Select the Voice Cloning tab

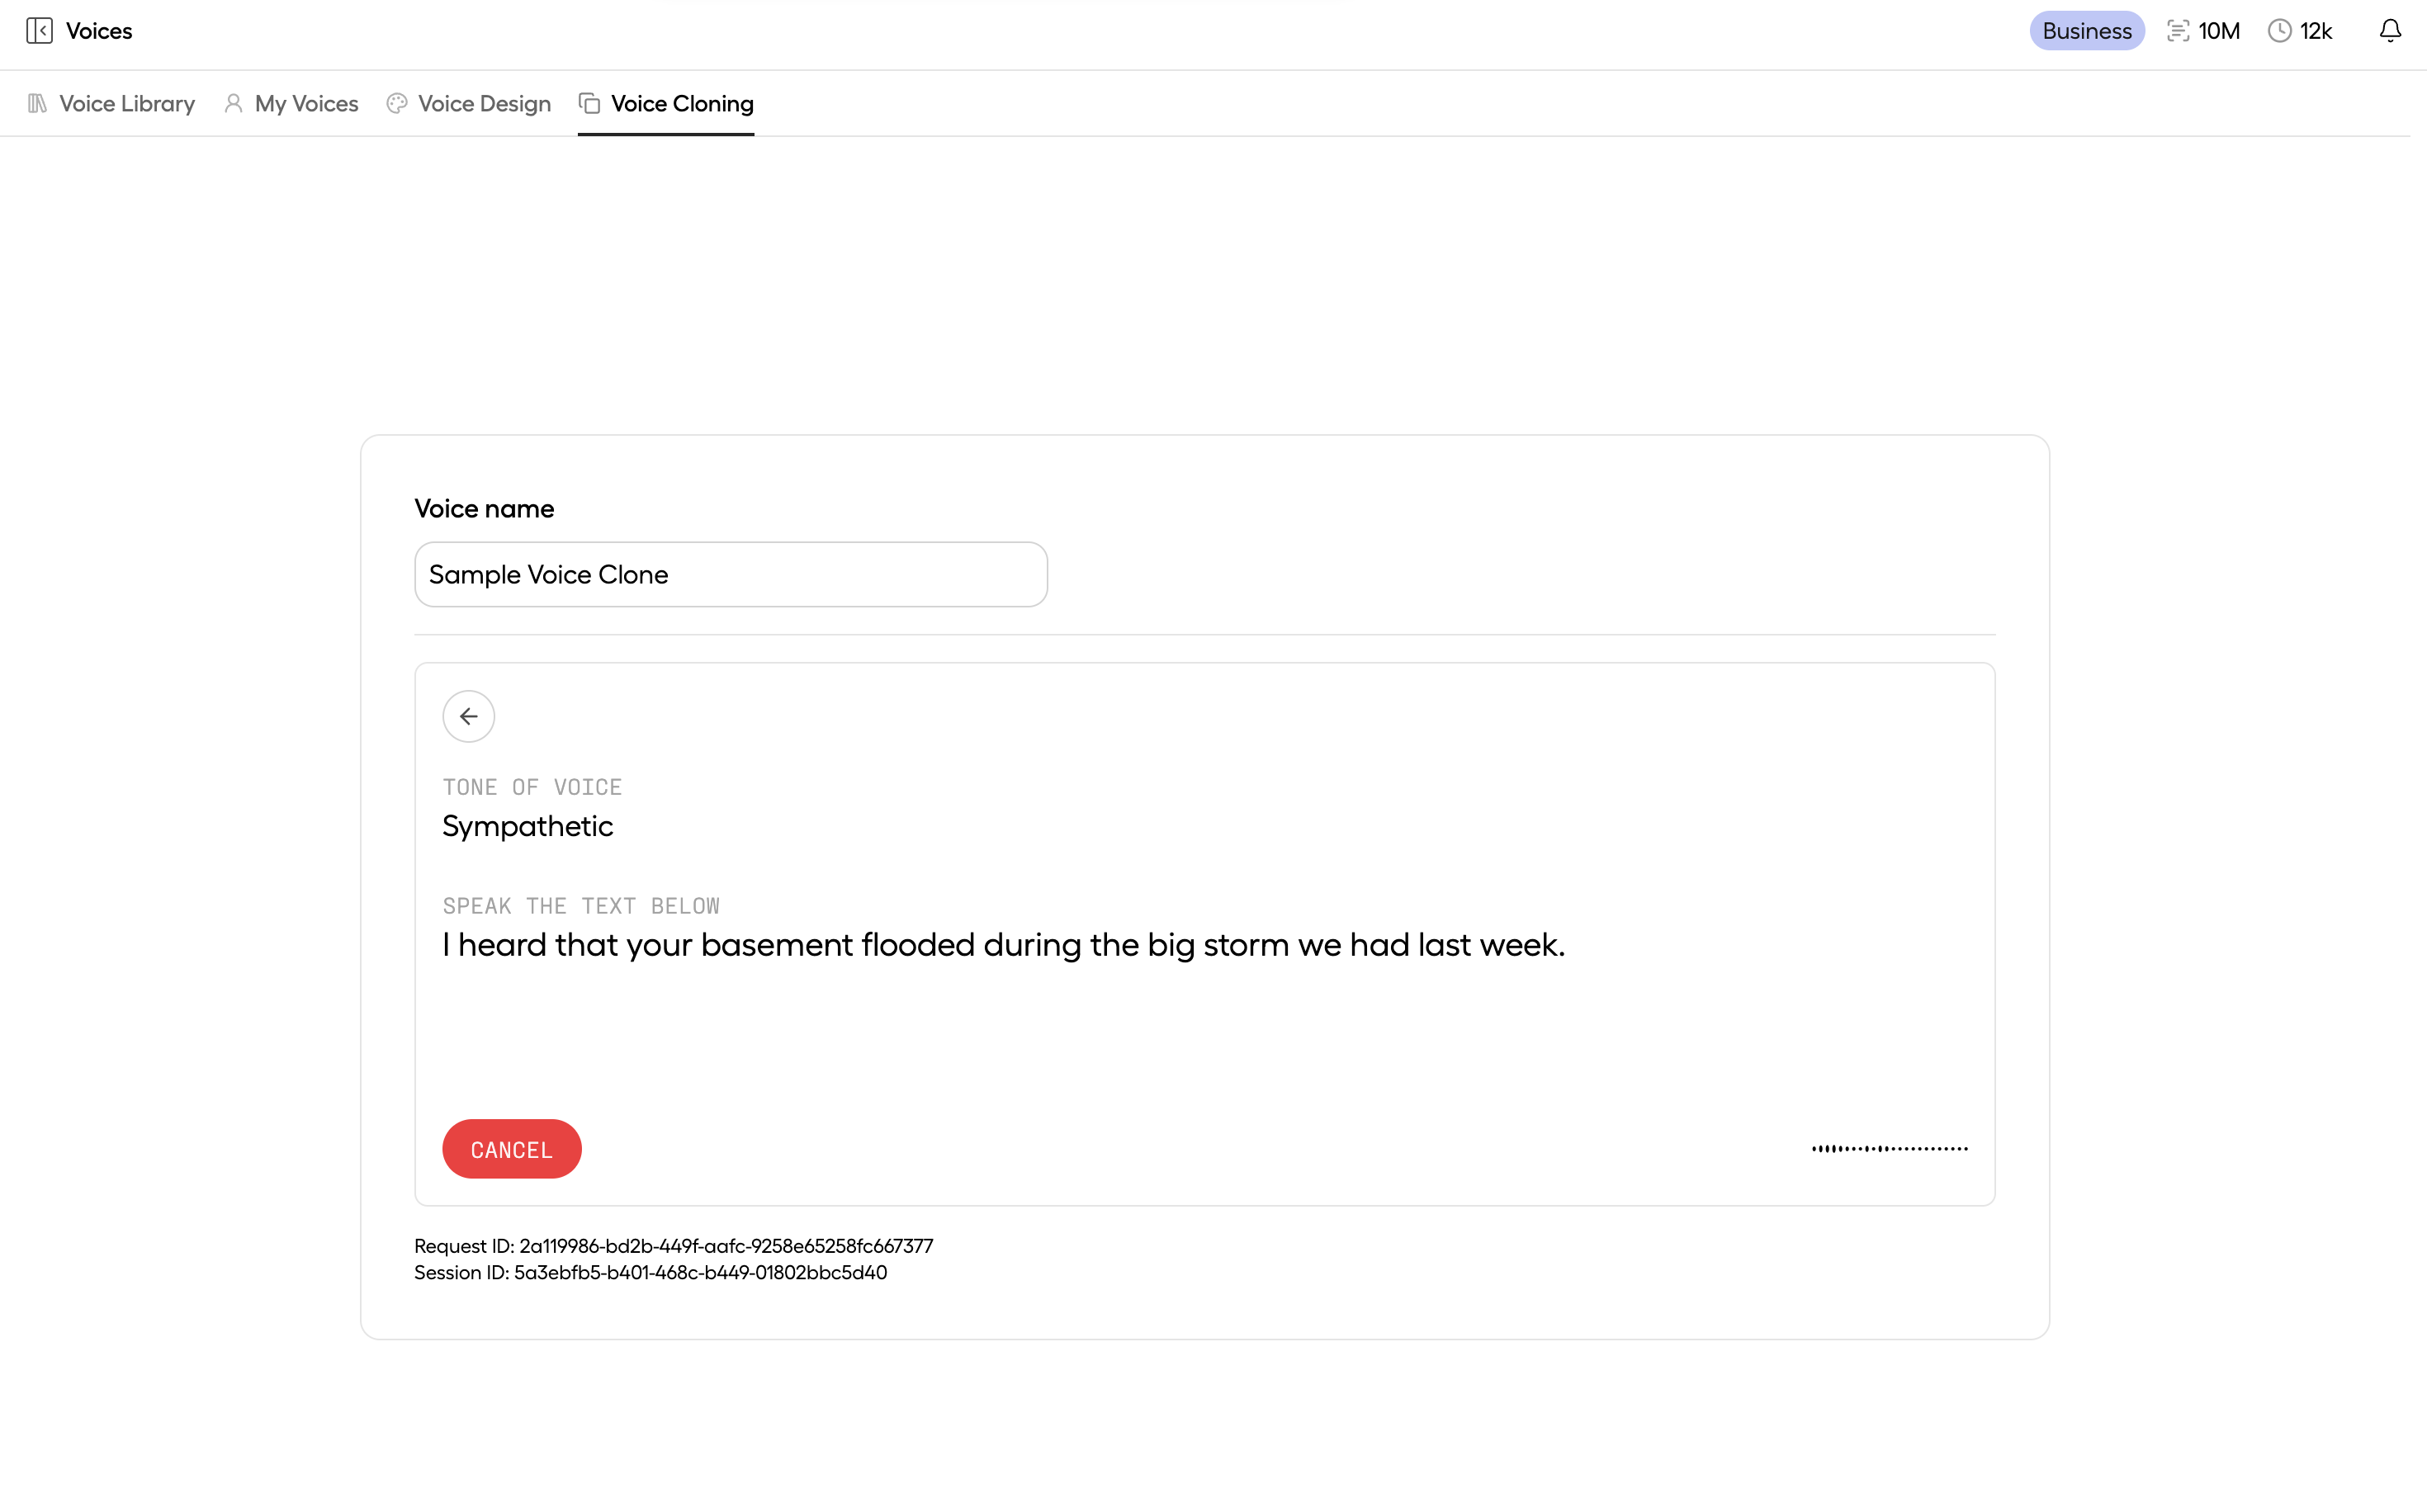click(x=682, y=104)
